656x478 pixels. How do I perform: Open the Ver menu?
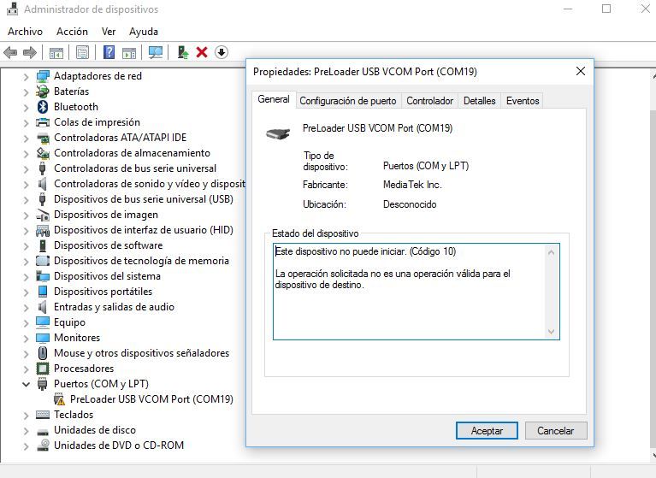coord(109,32)
